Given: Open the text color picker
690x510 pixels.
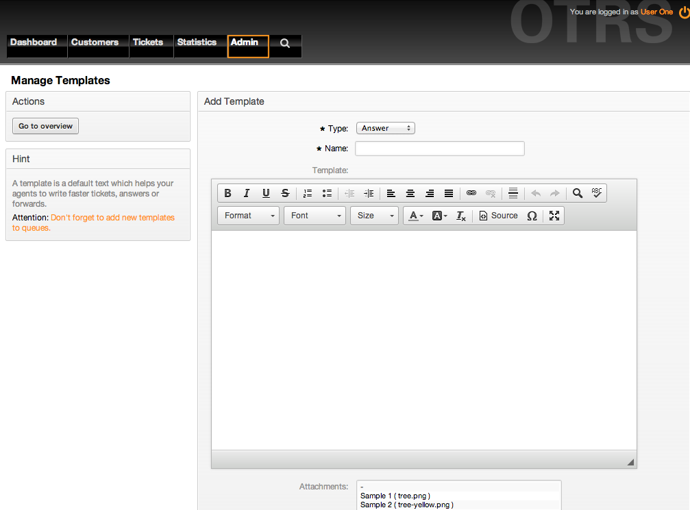Looking at the screenshot, I should pyautogui.click(x=415, y=216).
